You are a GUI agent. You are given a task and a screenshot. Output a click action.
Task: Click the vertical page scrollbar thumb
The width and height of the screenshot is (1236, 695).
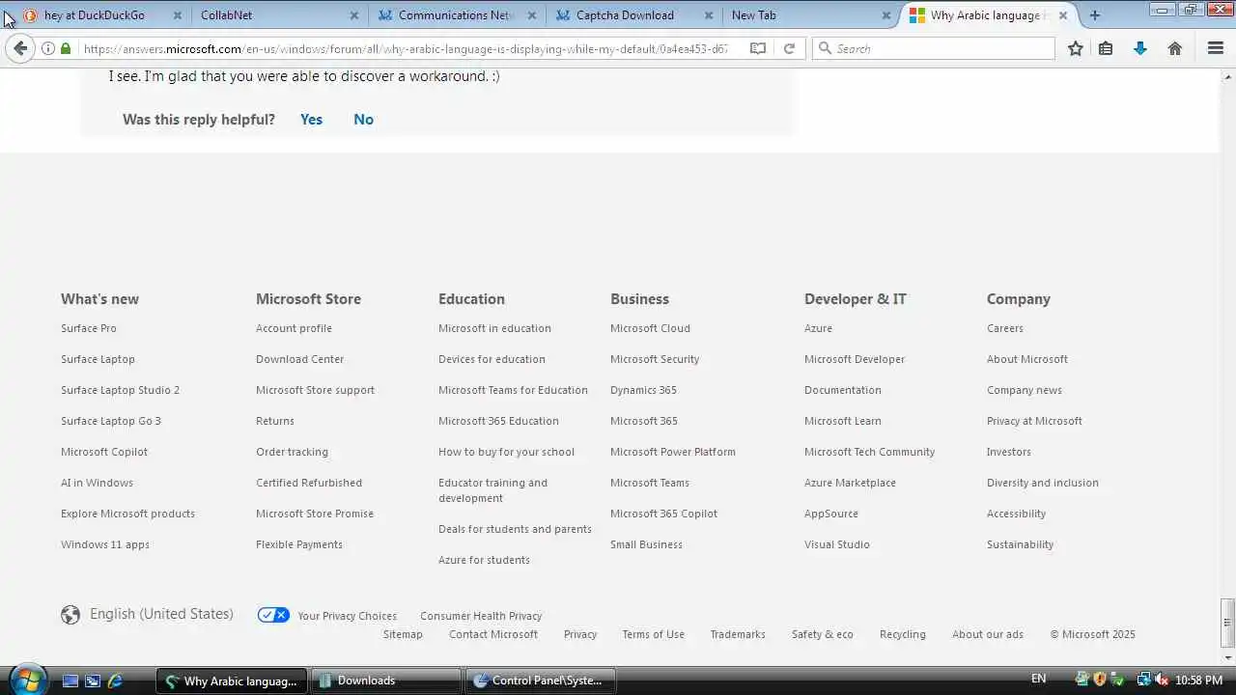(x=1227, y=623)
